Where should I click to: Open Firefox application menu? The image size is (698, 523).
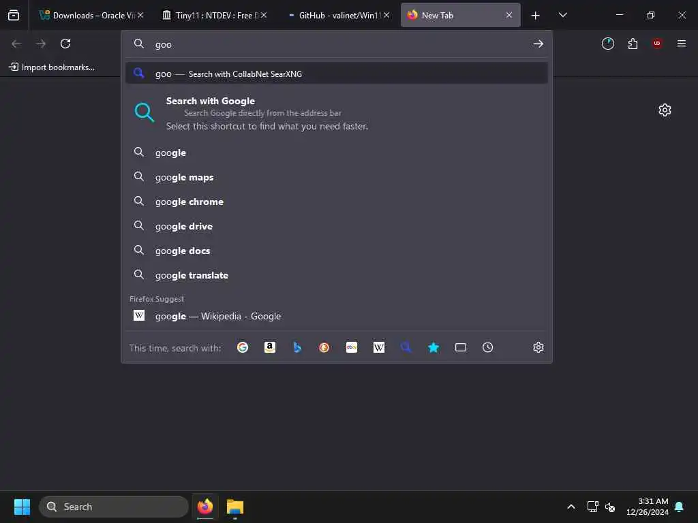click(x=682, y=44)
